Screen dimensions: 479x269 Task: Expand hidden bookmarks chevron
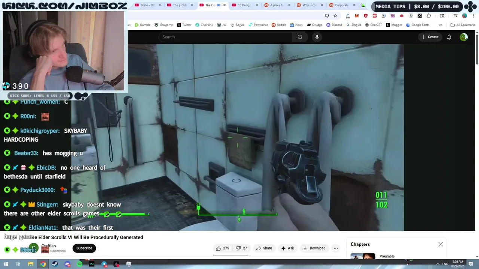[440, 25]
